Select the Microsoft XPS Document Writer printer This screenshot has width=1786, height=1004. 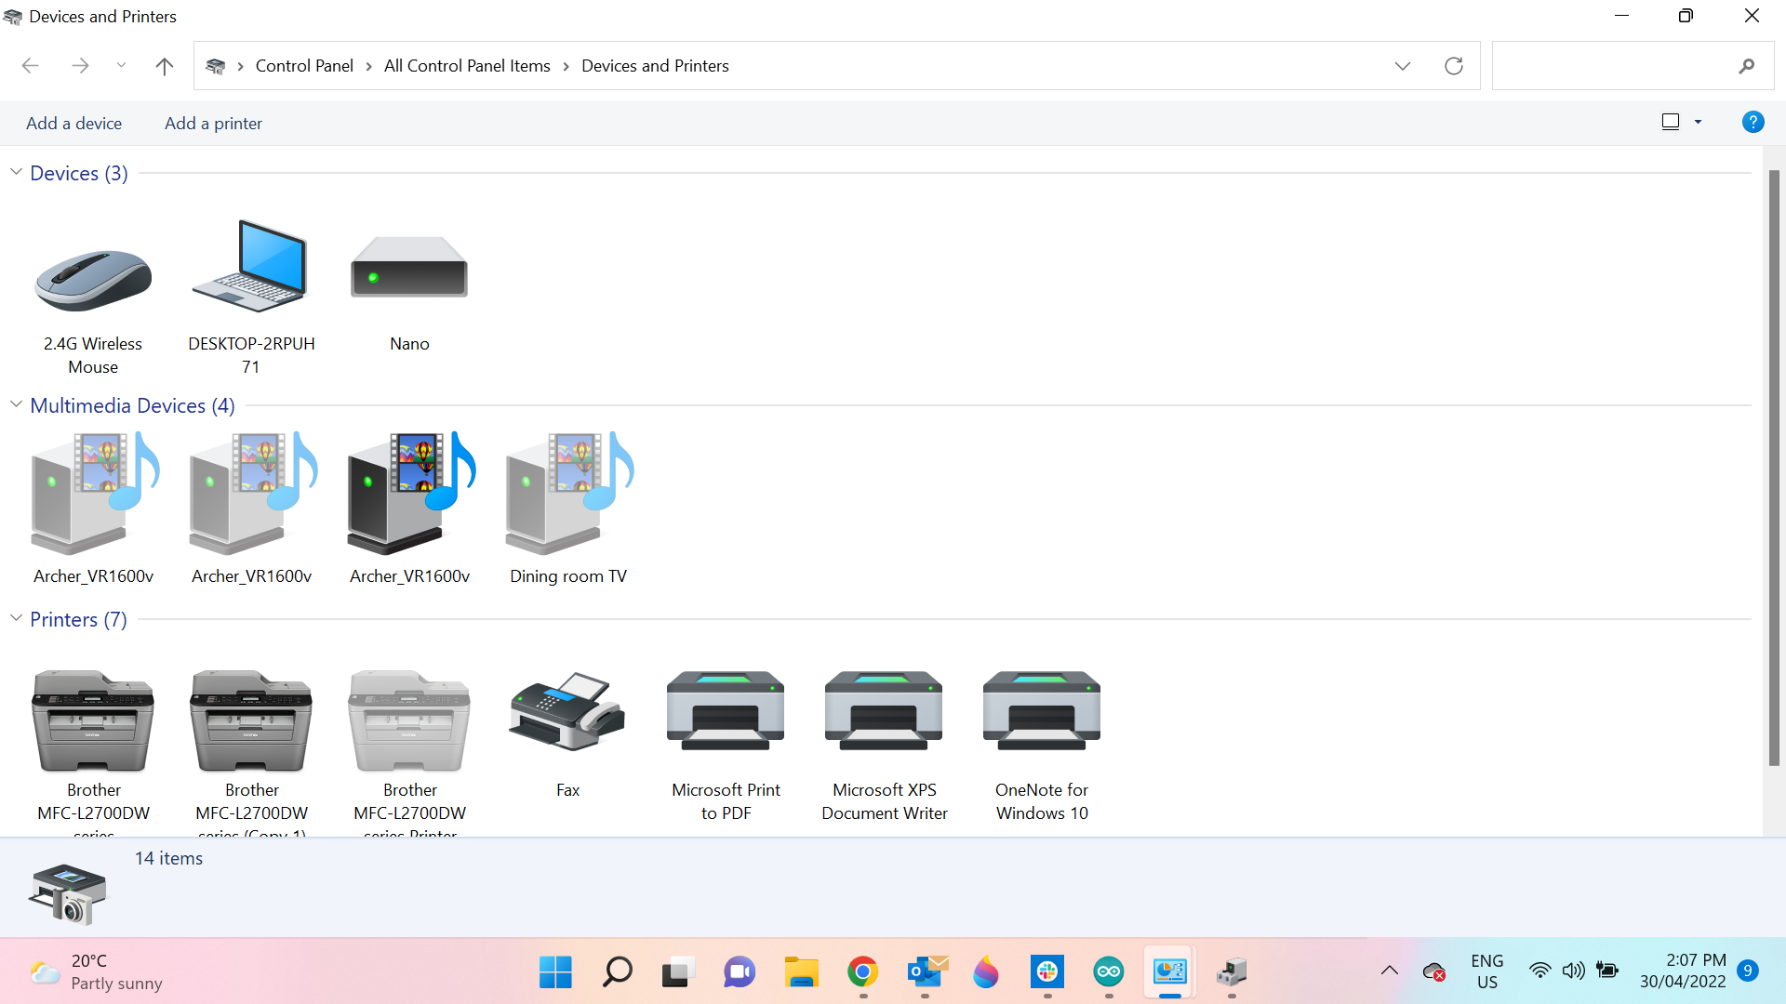[x=884, y=714]
